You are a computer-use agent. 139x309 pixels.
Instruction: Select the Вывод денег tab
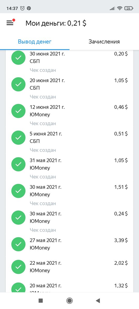coord(35,42)
